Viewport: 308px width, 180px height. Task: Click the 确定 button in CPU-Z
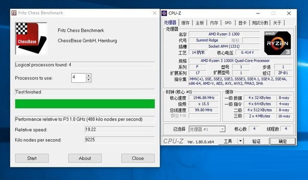[282, 141]
